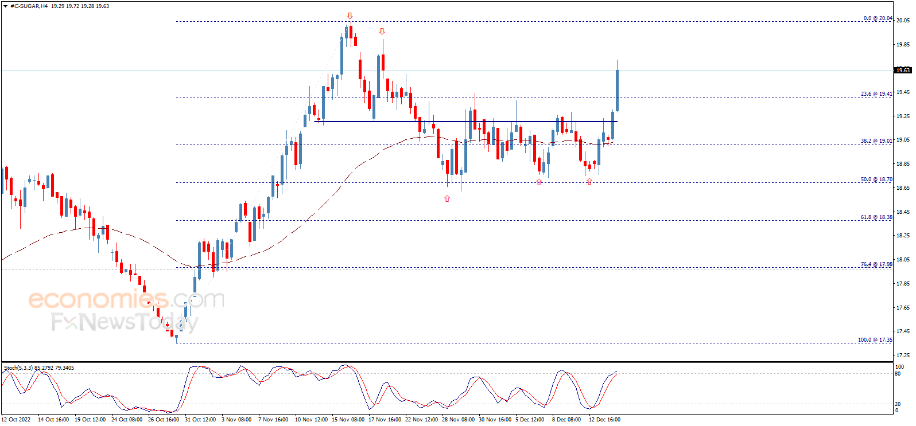Select the 50.0 @ 18.70 Fibonacci label

(876, 179)
